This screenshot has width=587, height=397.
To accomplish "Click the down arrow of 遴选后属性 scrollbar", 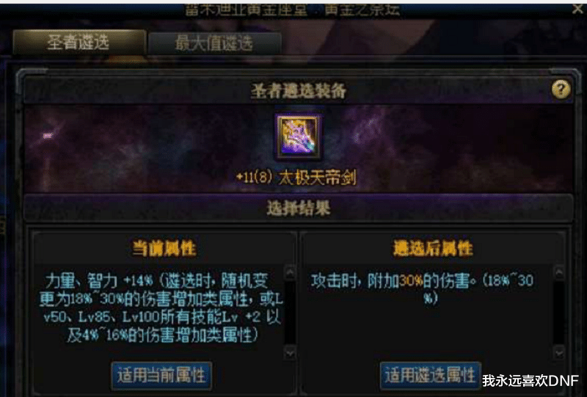I will tap(558, 352).
